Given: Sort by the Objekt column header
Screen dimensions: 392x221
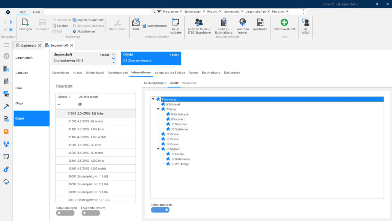Looking at the screenshot, I should click(x=62, y=97).
